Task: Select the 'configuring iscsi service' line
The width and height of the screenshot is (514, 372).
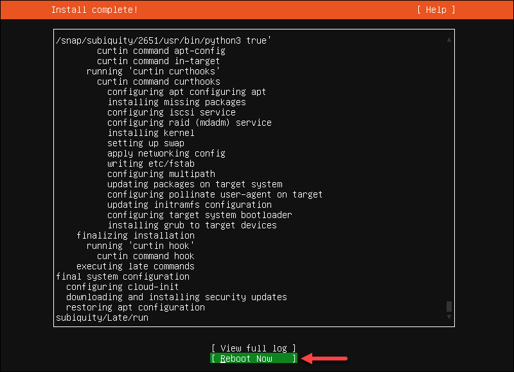Action: (172, 112)
